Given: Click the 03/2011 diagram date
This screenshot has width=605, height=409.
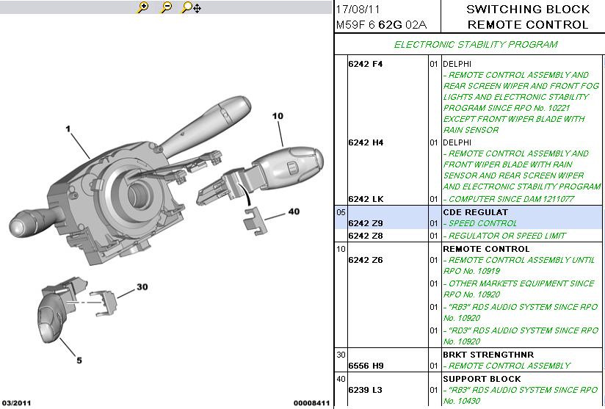Looking at the screenshot, I should pyautogui.click(x=17, y=403).
